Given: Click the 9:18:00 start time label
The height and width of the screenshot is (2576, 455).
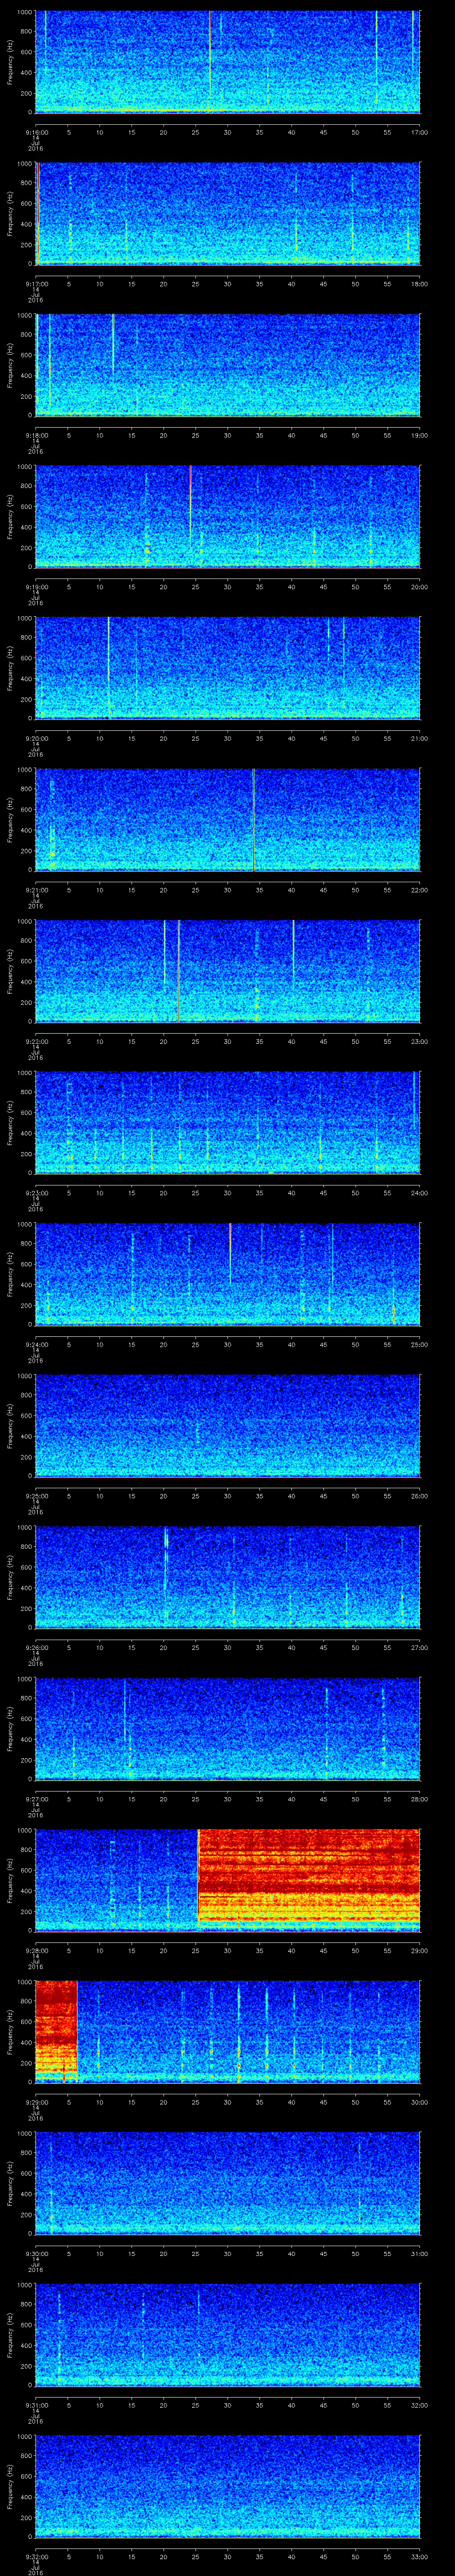Looking at the screenshot, I should [x=36, y=435].
